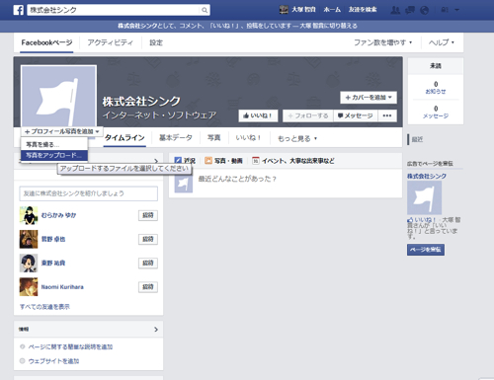Click 株式会社シンク link in ad sidebar
The height and width of the screenshot is (380, 494).
click(x=427, y=176)
